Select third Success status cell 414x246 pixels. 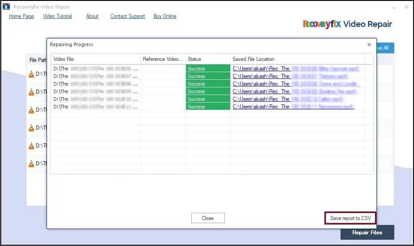click(x=208, y=84)
